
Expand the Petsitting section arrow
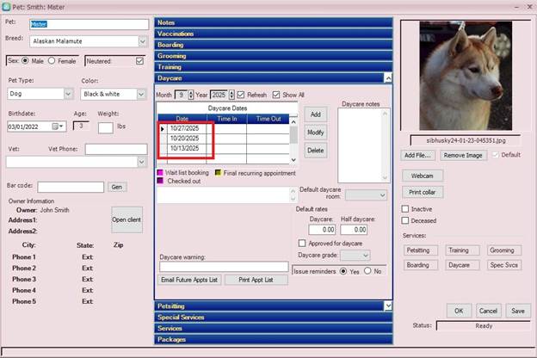387,306
